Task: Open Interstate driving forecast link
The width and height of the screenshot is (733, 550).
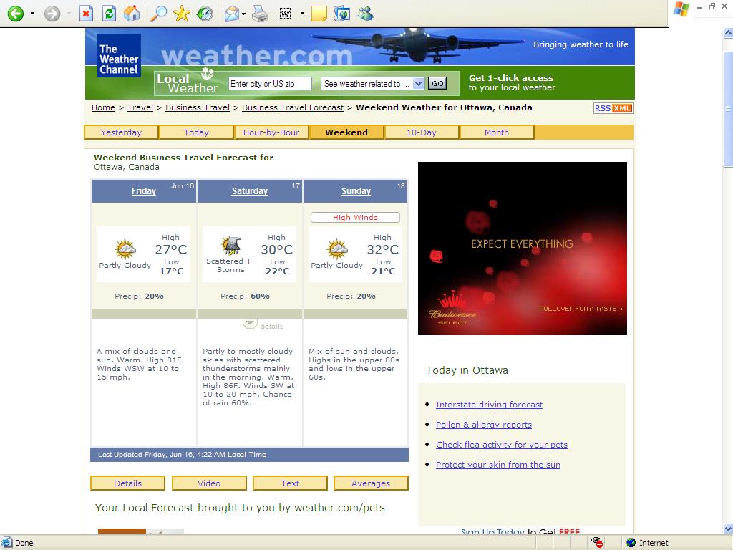Action: click(x=489, y=405)
